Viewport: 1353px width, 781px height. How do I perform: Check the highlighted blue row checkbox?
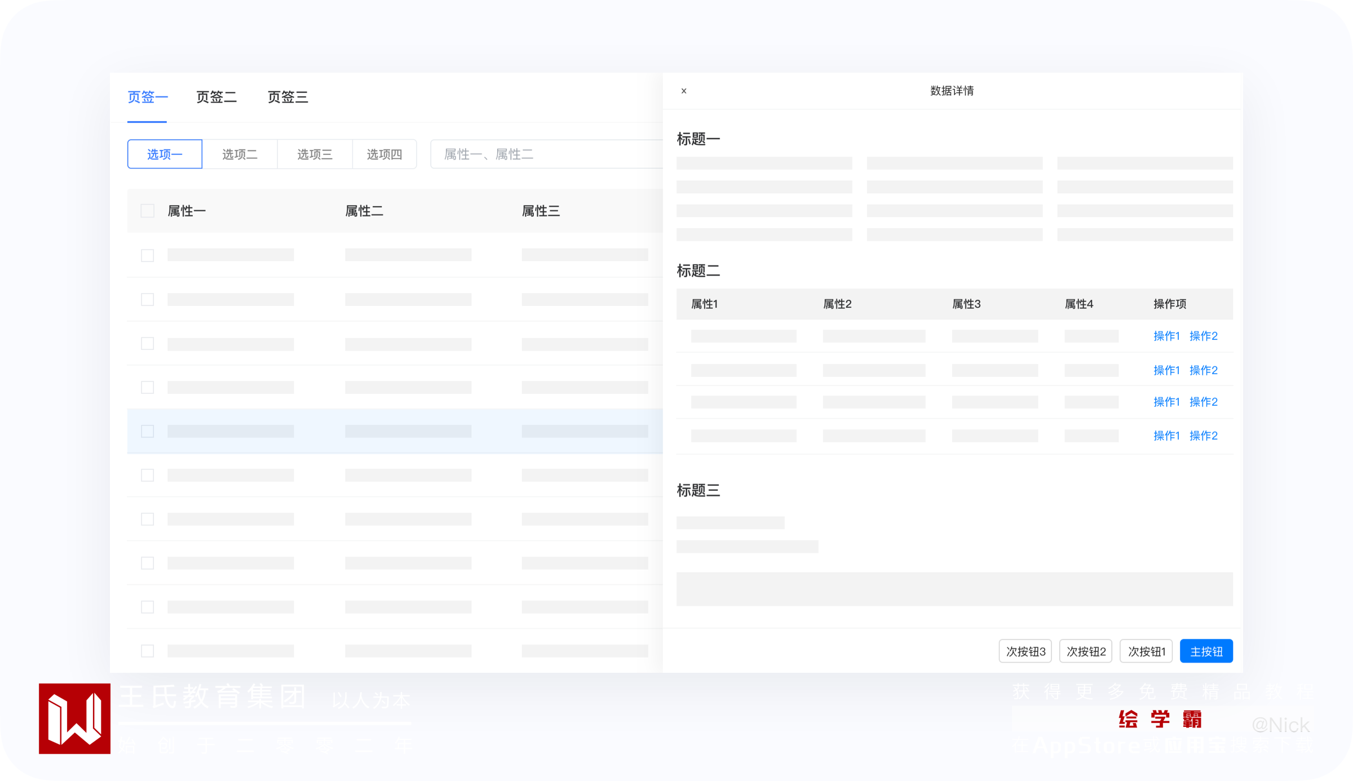point(147,431)
